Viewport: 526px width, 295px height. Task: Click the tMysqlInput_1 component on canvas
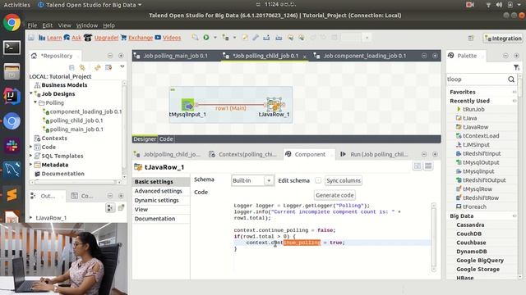point(188,105)
